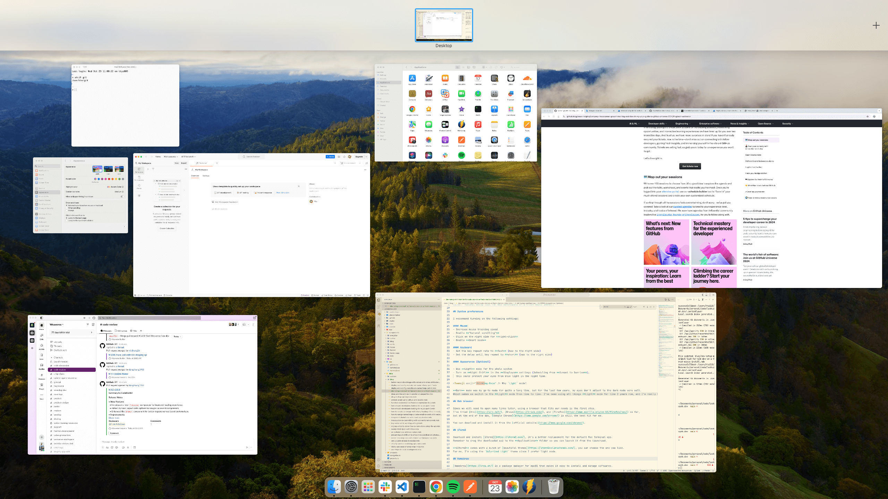Open Slack from the Dock
The height and width of the screenshot is (499, 888).
point(385,487)
